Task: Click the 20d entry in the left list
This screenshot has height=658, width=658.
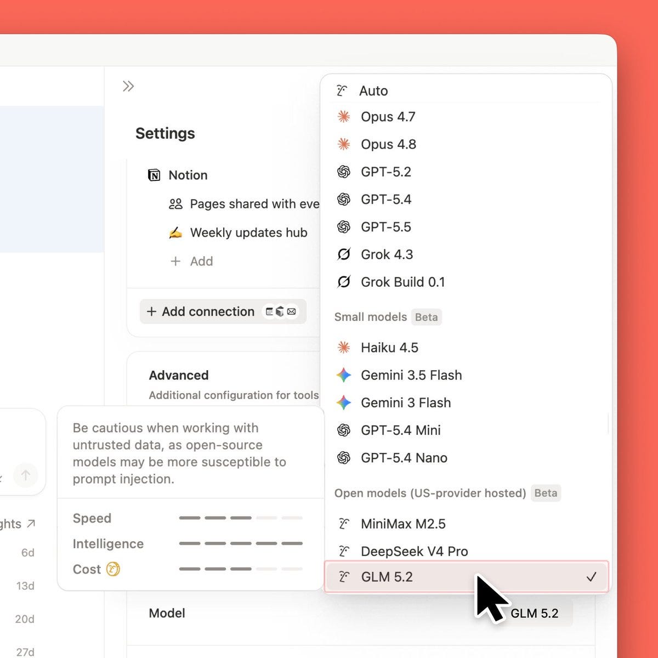Action: pos(25,619)
